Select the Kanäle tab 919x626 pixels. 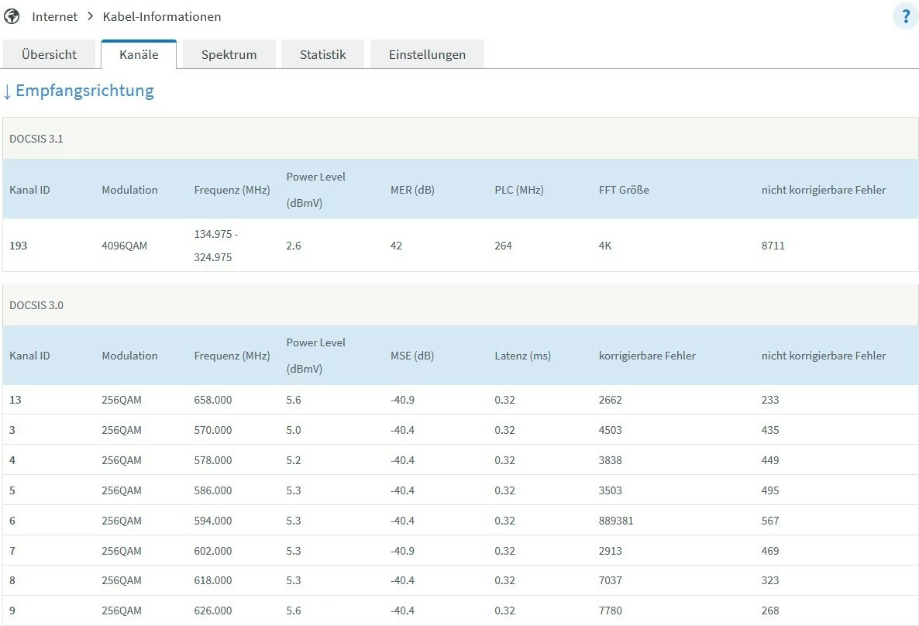(x=139, y=54)
